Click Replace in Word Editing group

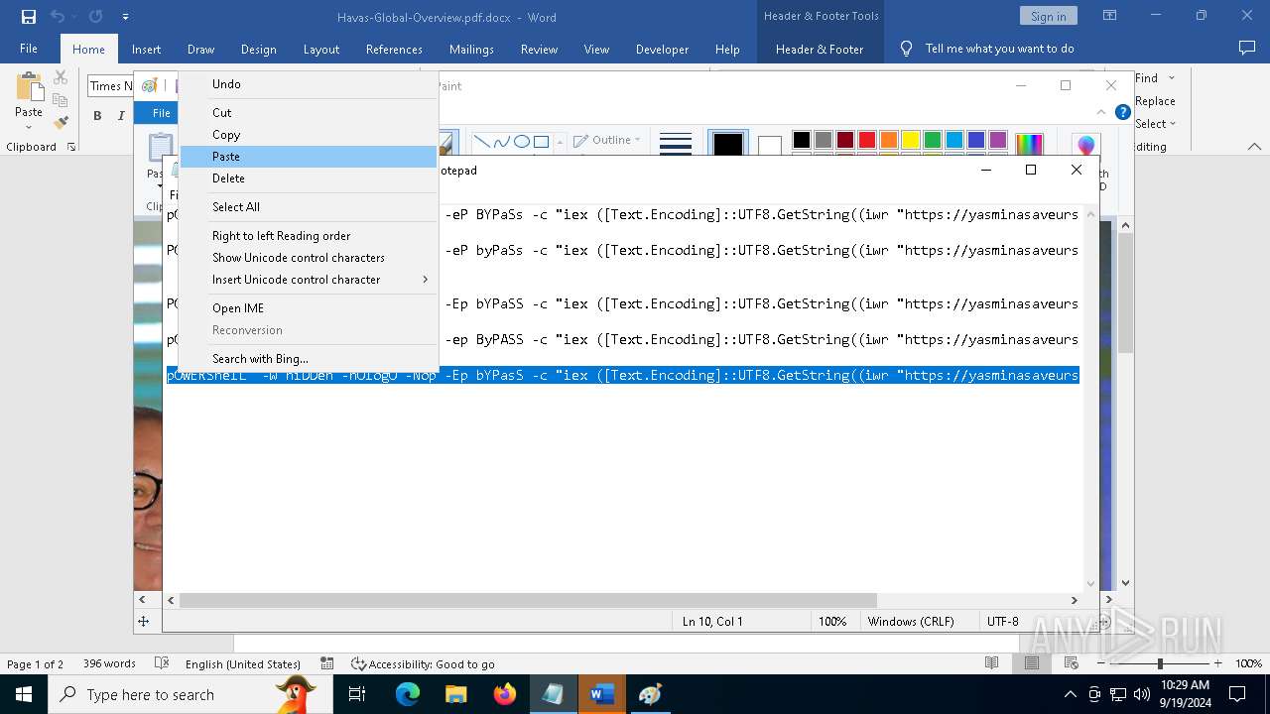[x=1155, y=101]
